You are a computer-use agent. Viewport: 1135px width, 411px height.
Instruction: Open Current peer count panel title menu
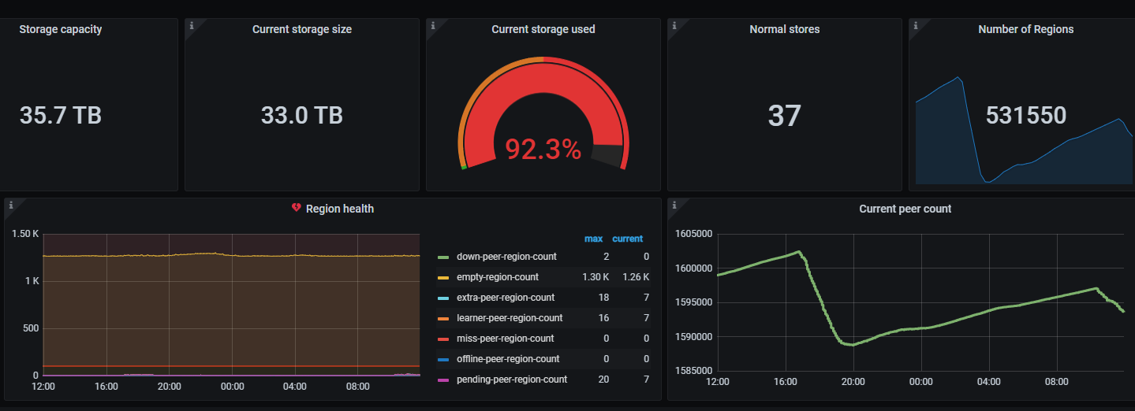pyautogui.click(x=905, y=209)
